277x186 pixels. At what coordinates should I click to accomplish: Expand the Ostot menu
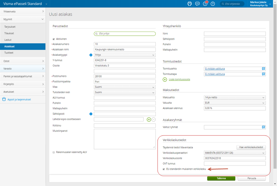click(23, 61)
